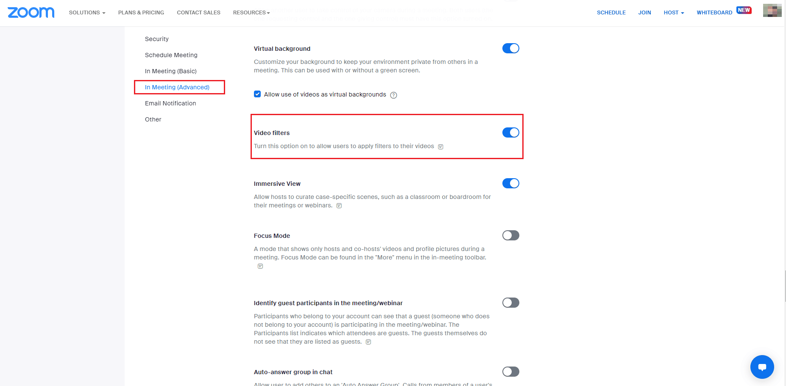
Task: Click the info icon after Video filters description
Action: click(x=440, y=147)
